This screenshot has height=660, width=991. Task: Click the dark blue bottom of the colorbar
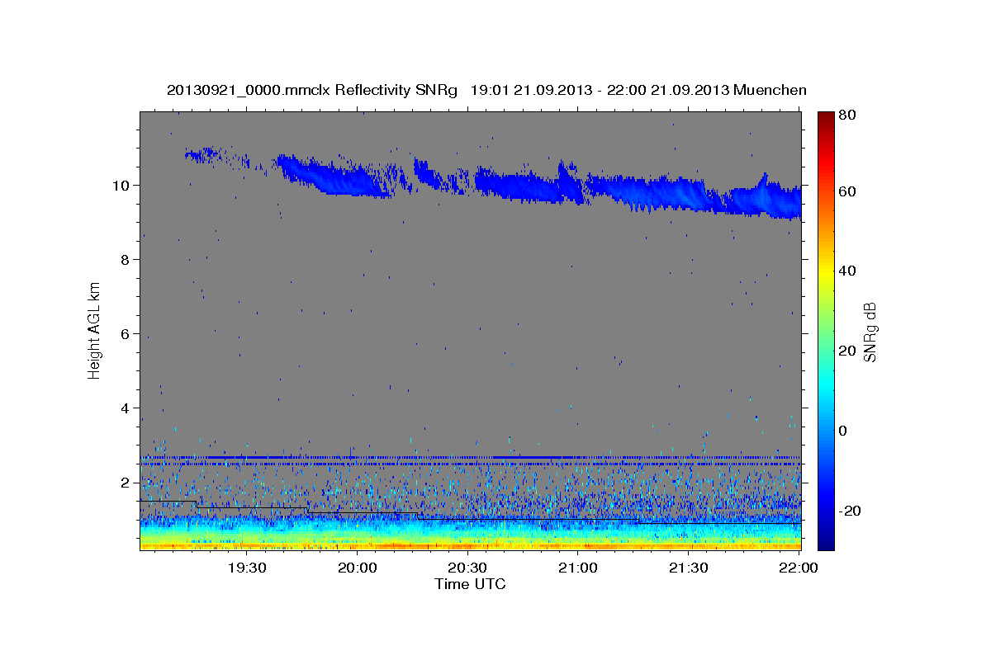(x=826, y=540)
